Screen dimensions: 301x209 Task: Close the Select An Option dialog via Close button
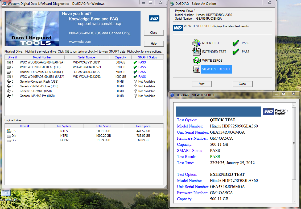click(242, 84)
